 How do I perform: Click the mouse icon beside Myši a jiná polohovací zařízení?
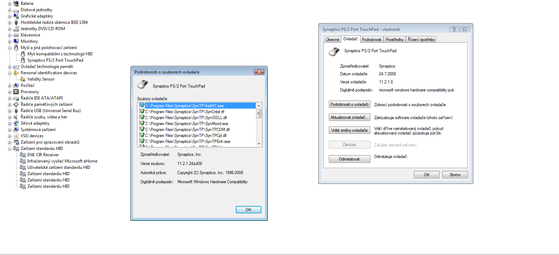pos(16,48)
